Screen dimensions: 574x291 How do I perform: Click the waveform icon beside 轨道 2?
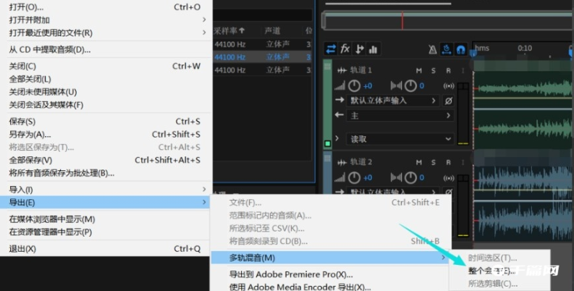(342, 163)
